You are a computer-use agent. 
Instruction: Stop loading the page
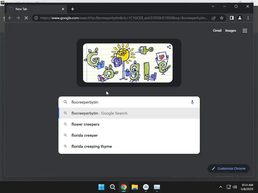click(x=26, y=18)
